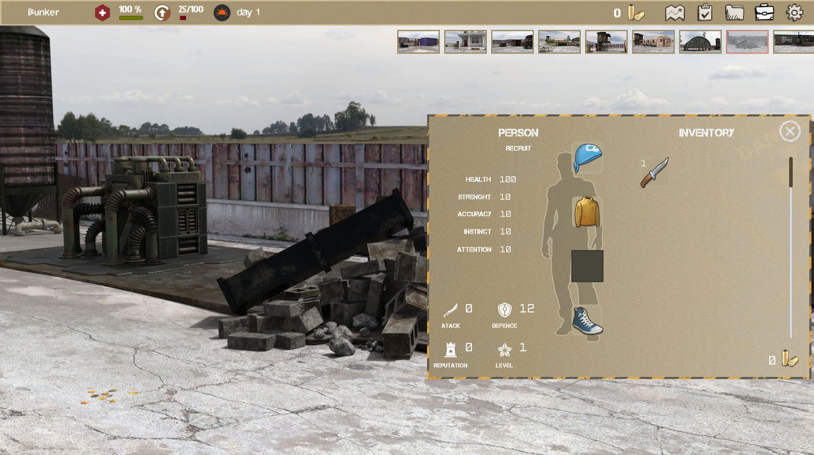Select the blue sneaker feet slot
The width and height of the screenshot is (814, 455).
coord(587,321)
